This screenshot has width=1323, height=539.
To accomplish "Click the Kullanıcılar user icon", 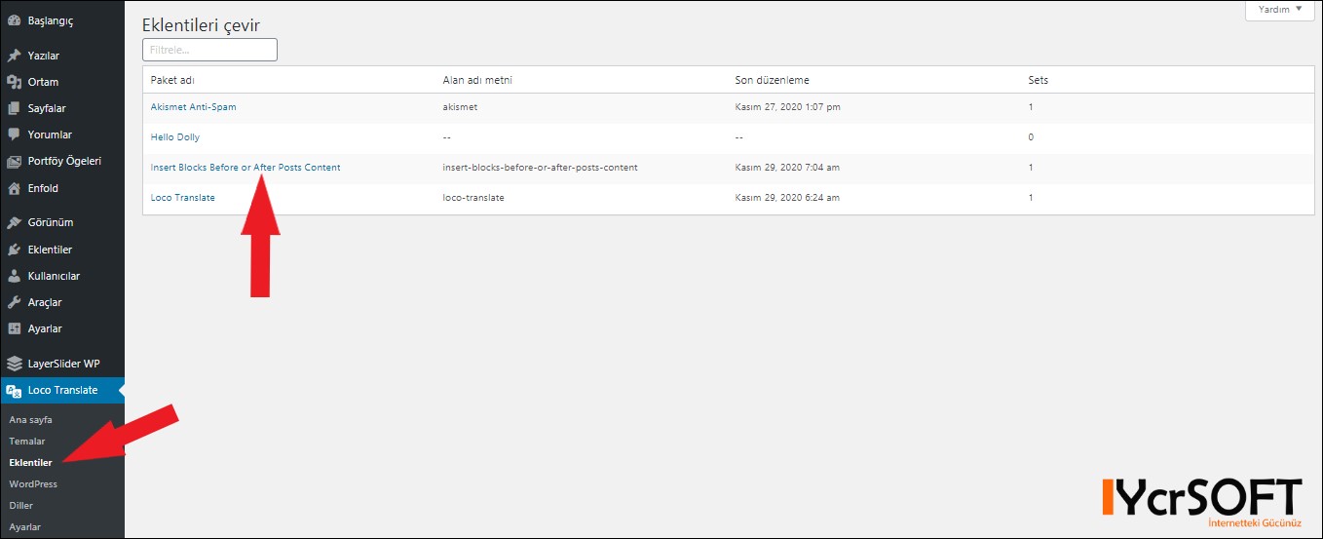I will pos(14,276).
